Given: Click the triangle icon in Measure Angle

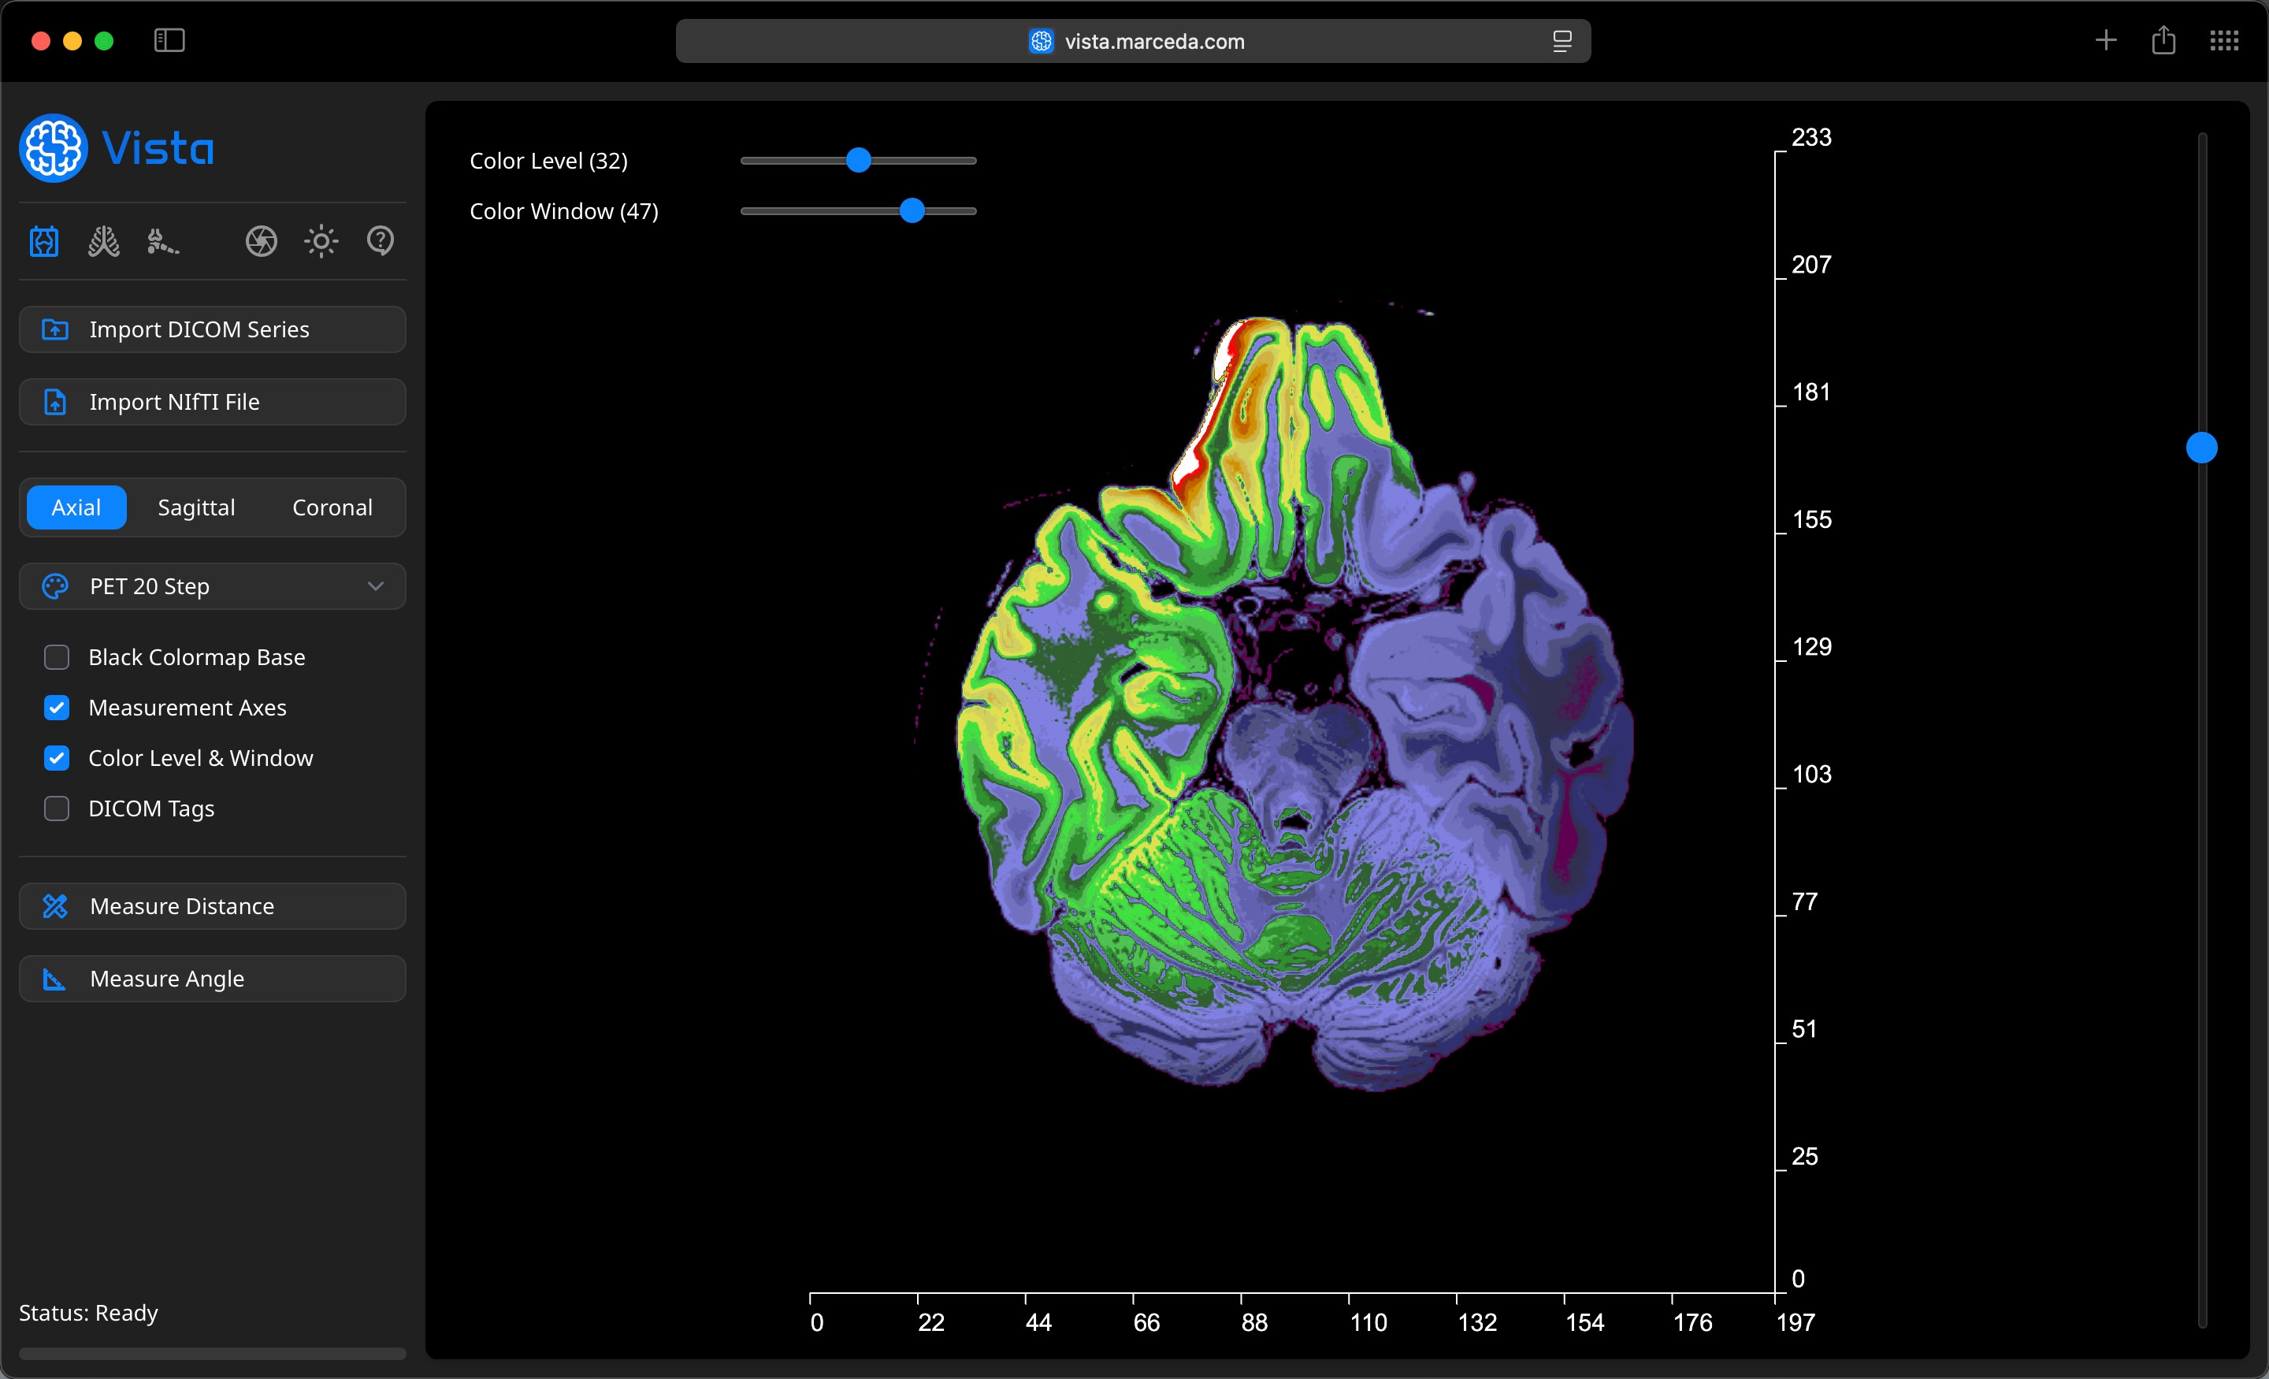Looking at the screenshot, I should (x=55, y=978).
